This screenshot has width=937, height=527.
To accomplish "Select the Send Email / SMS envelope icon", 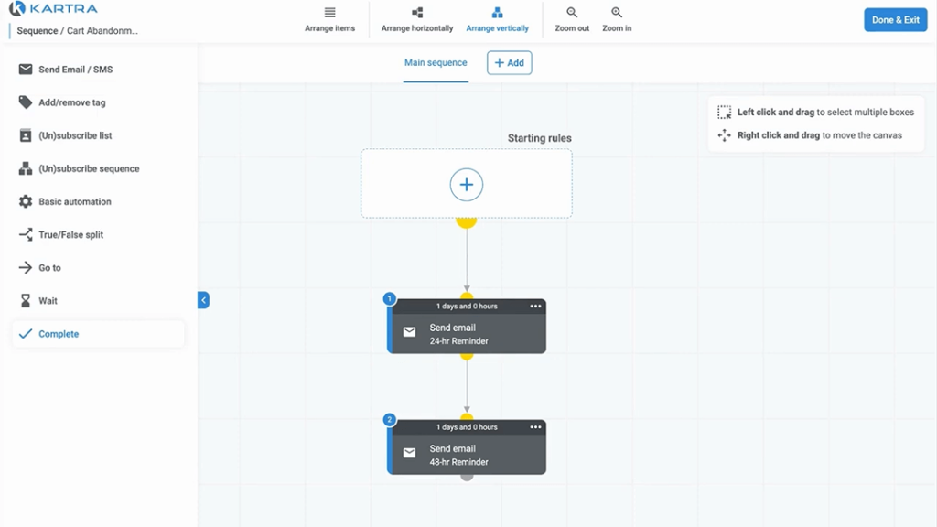I will (x=25, y=70).
